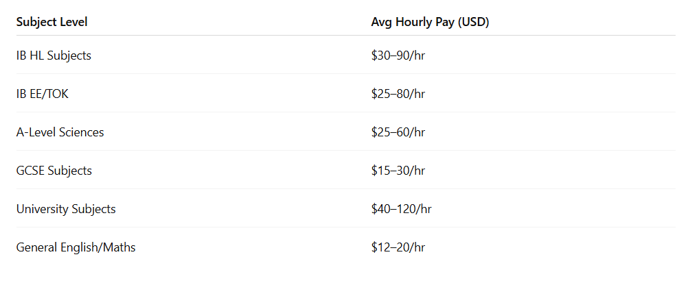Click the $25–80/hr pay value
The width and height of the screenshot is (677, 283).
398,94
